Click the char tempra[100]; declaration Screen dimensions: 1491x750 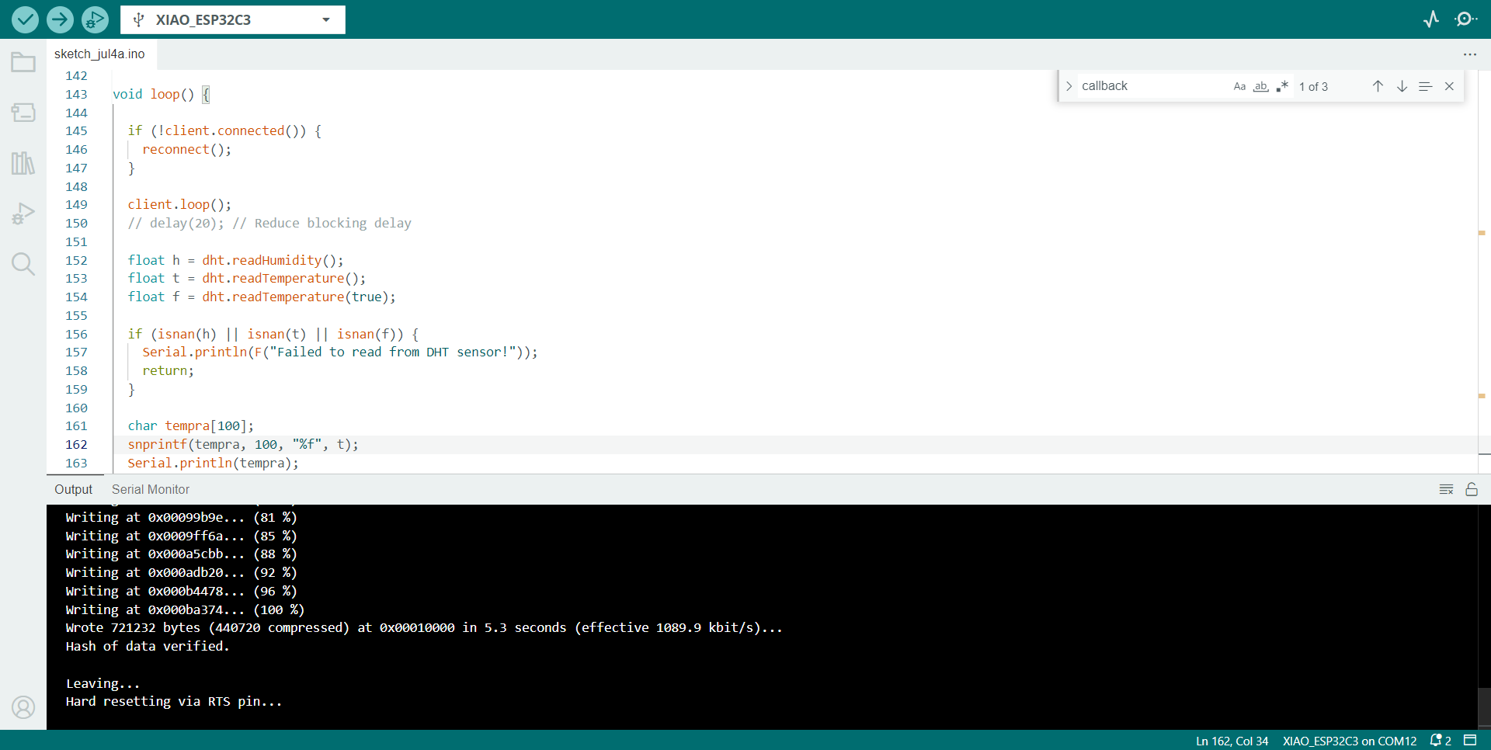click(x=190, y=425)
